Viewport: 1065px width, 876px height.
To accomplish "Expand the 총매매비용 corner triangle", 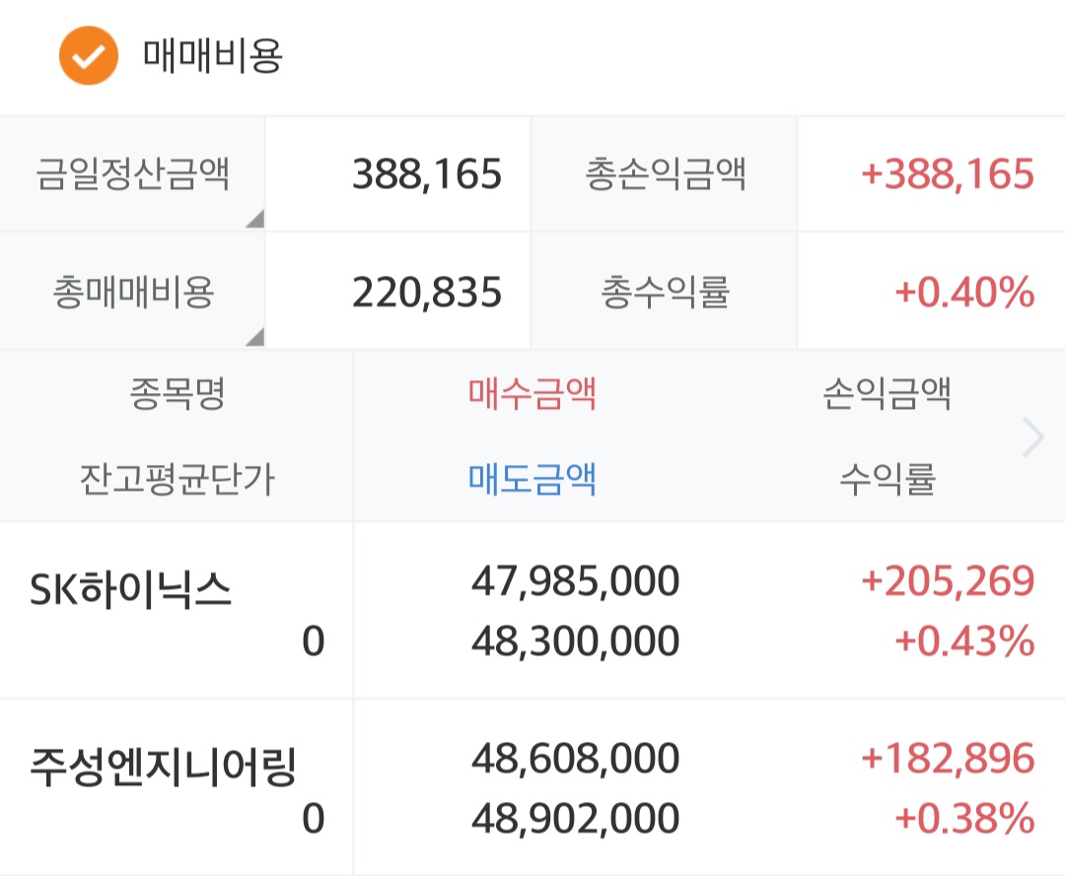I will 254,337.
